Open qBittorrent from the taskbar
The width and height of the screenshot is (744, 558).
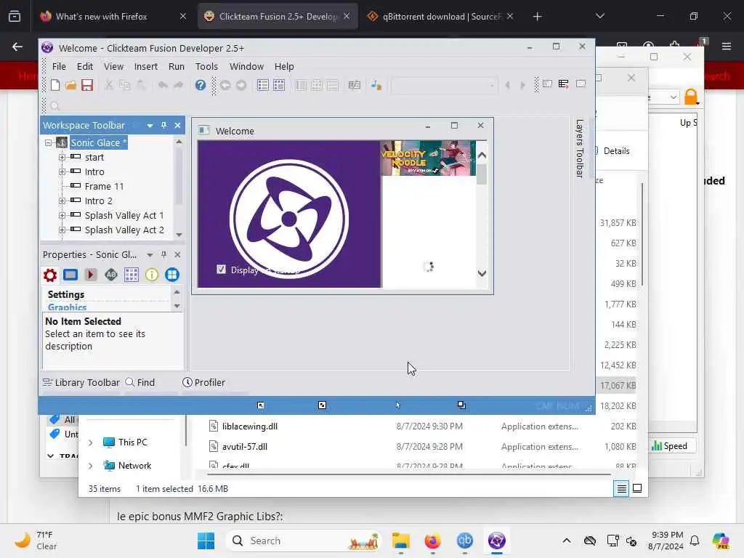[464, 541]
